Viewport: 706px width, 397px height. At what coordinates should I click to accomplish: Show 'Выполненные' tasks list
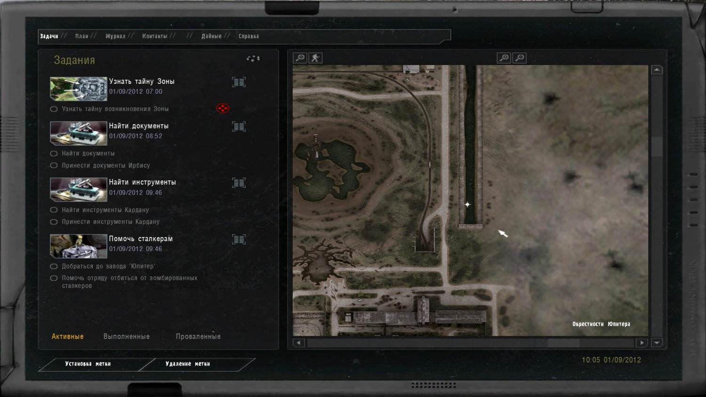[x=127, y=337]
